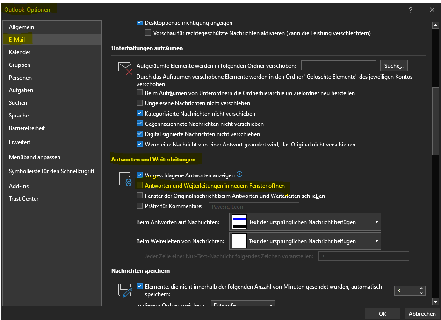Open Beim Weiterleiten von Nachrichten dropdown

click(305, 241)
